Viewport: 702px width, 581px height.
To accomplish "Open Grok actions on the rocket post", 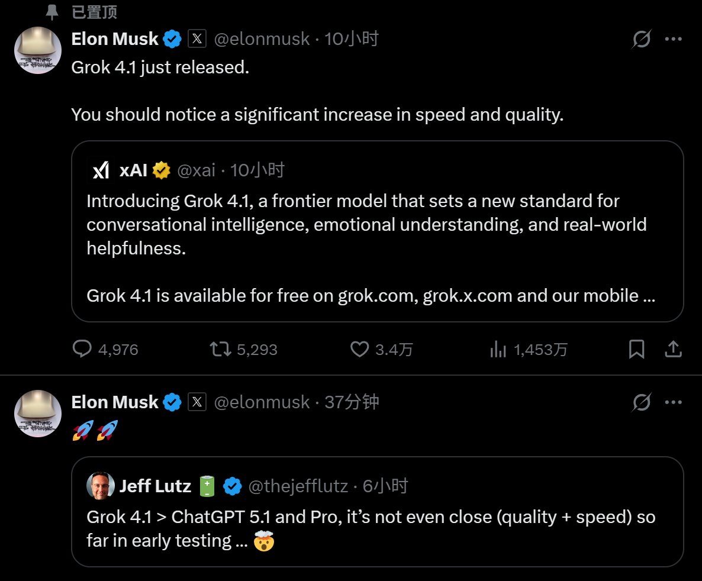I will click(x=642, y=403).
